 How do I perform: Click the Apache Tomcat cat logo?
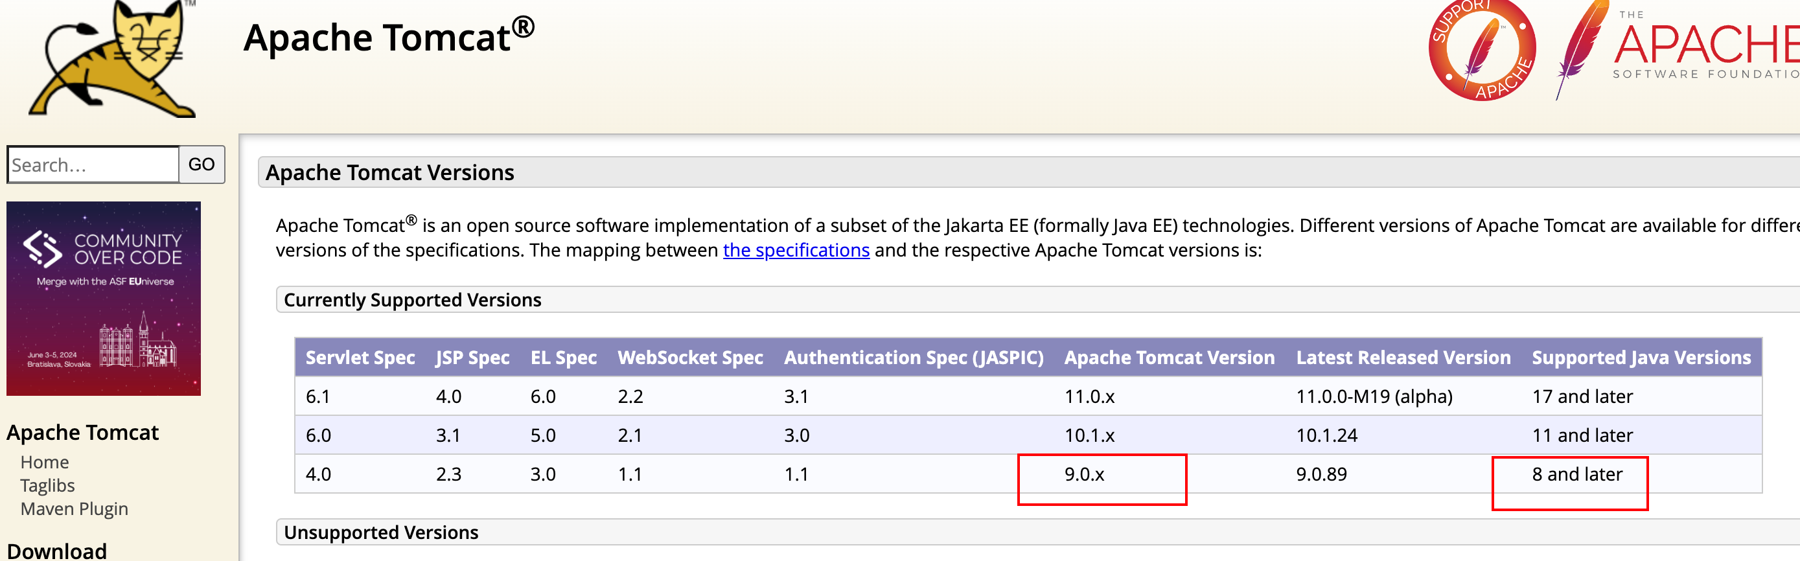pyautogui.click(x=113, y=59)
